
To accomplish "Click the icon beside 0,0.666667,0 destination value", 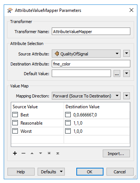I will [68, 115].
